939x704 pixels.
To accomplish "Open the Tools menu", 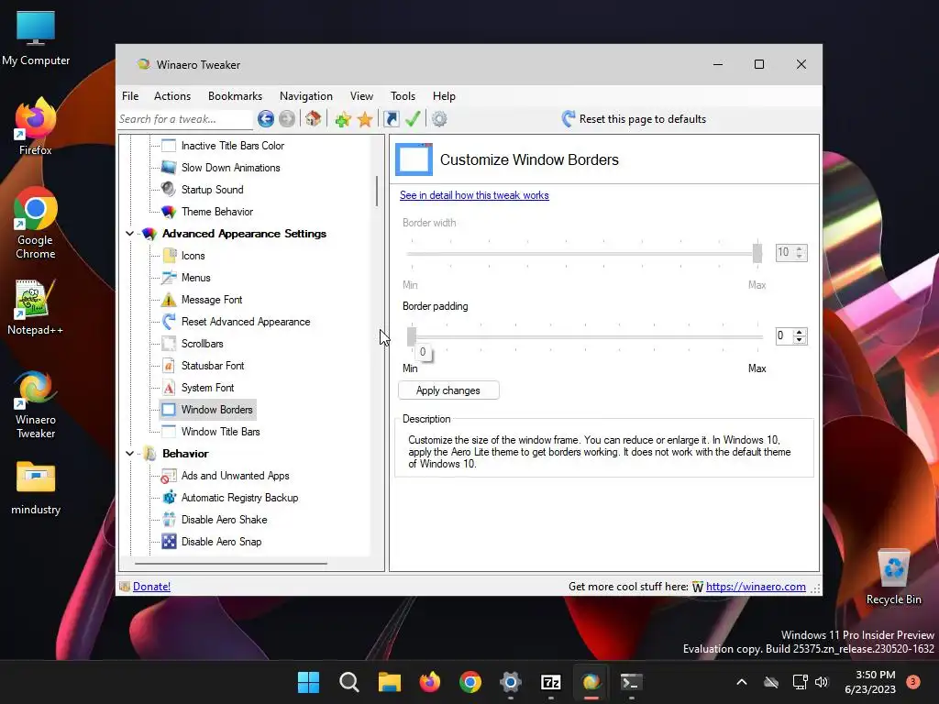I will (403, 95).
